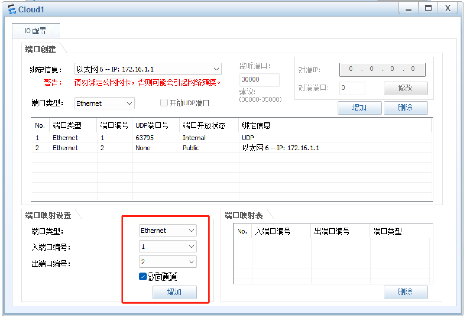Click the 对端IP address field

[382, 69]
